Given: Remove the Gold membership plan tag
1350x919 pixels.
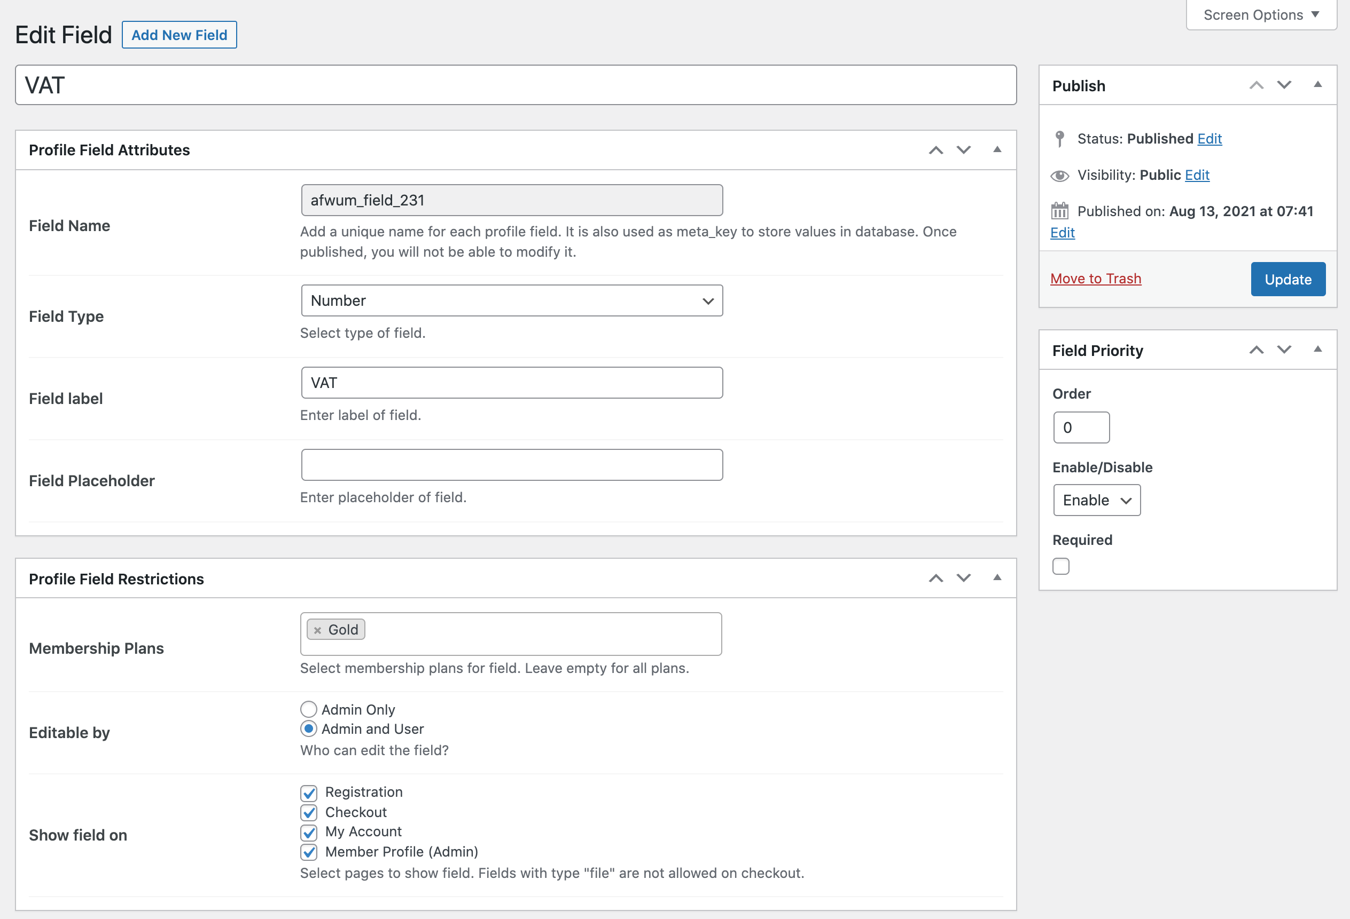Looking at the screenshot, I should tap(317, 629).
